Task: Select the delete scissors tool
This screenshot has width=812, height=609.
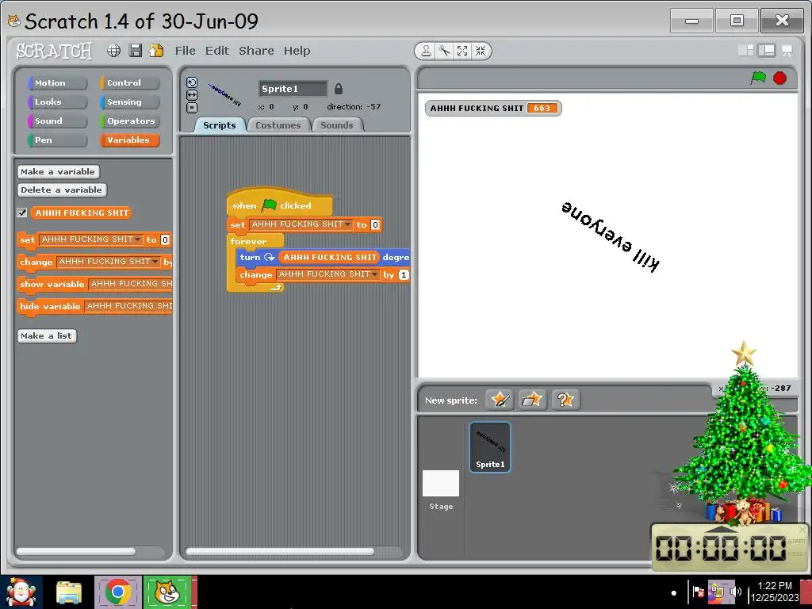Action: tap(444, 51)
